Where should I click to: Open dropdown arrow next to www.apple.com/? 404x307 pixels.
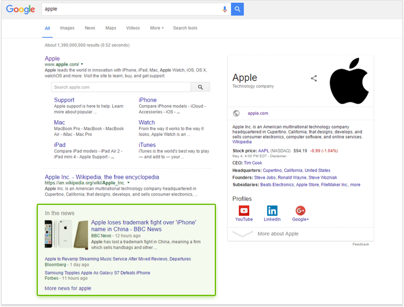click(82, 64)
